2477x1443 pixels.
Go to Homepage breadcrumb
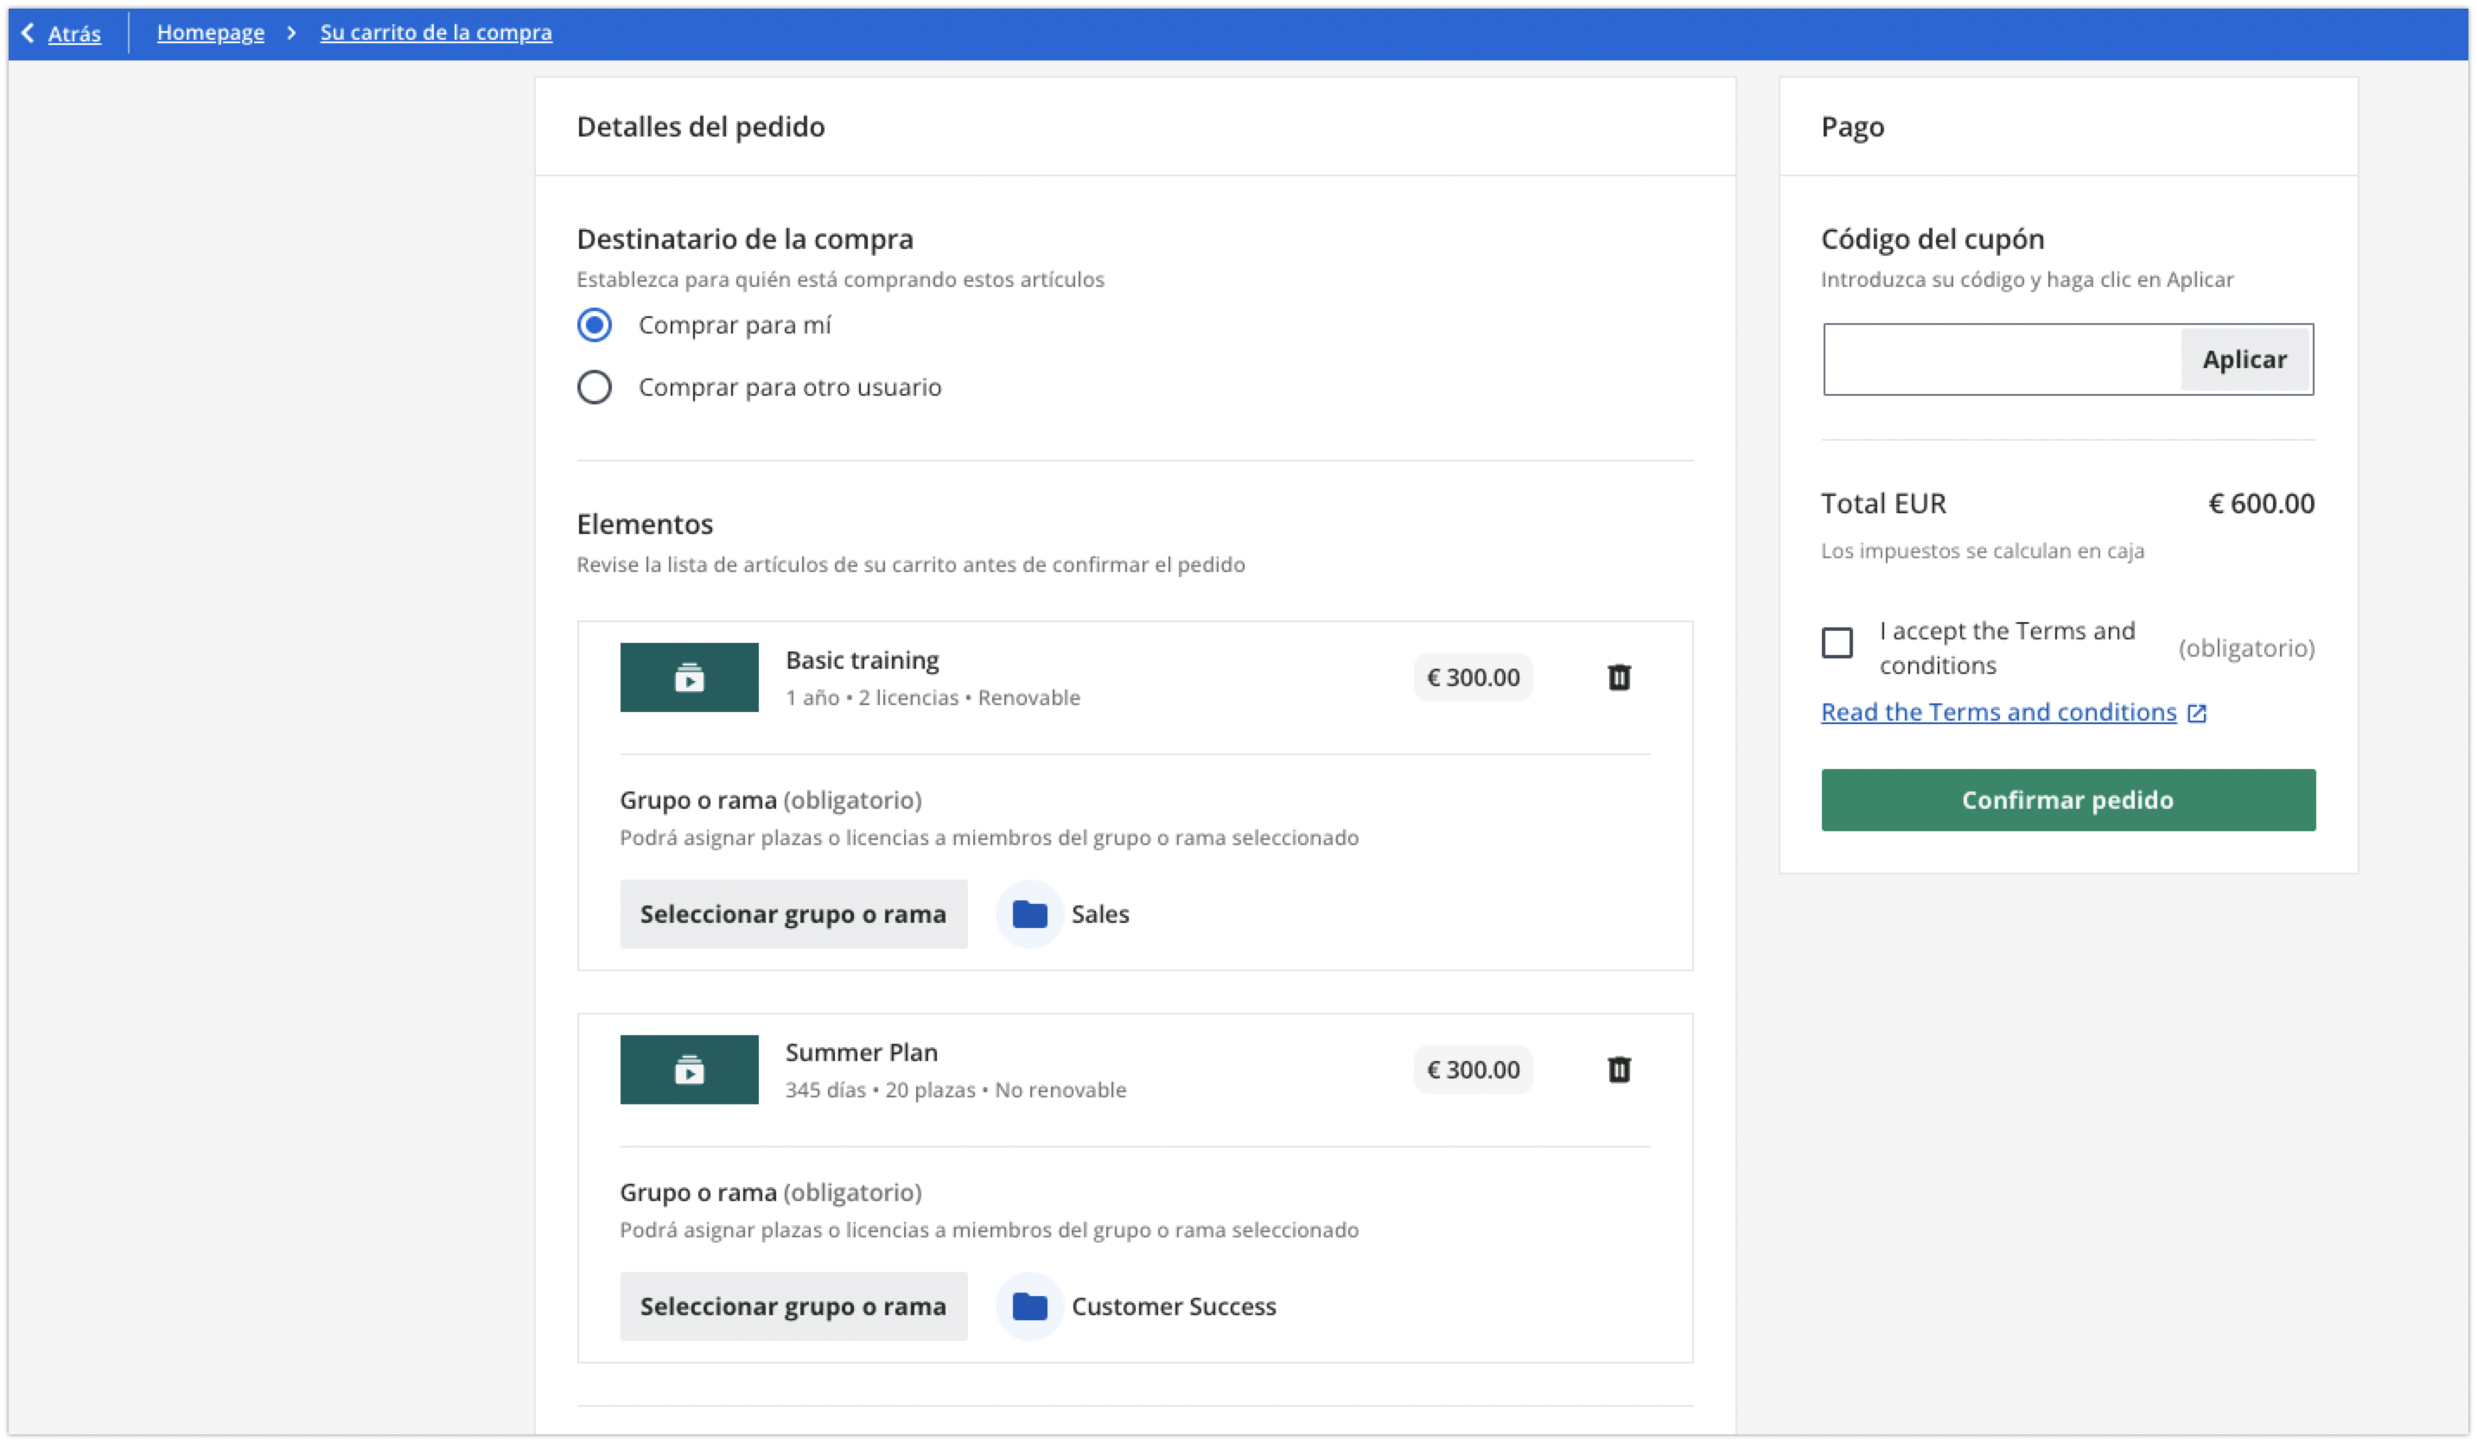pyautogui.click(x=210, y=33)
